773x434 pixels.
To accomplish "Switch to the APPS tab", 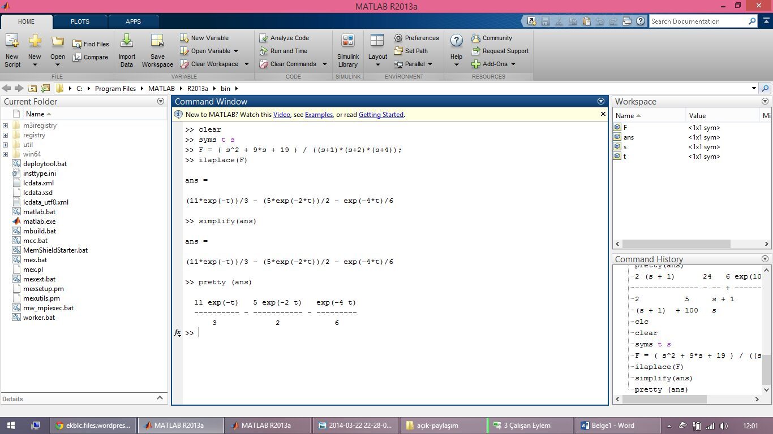I will click(x=134, y=21).
